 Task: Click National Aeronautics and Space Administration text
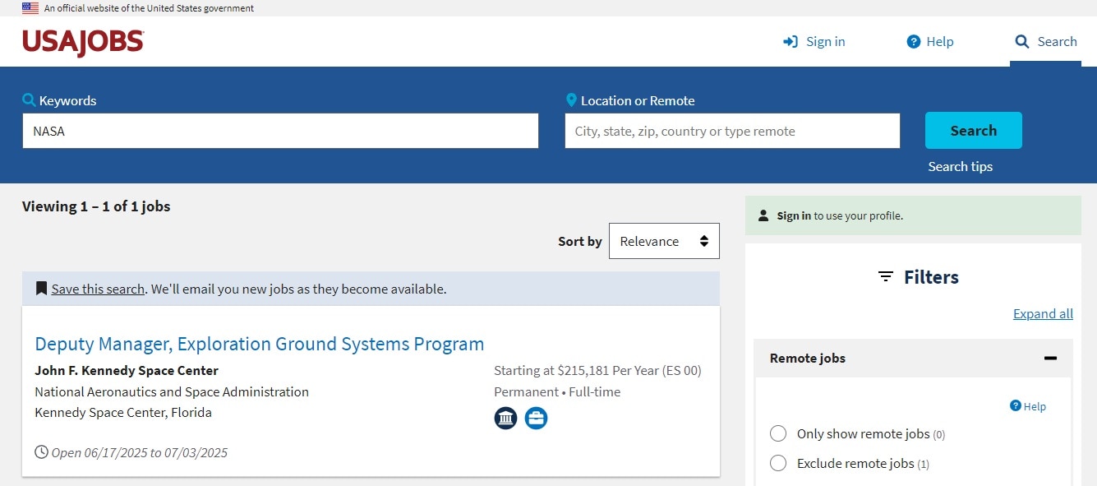pos(172,391)
